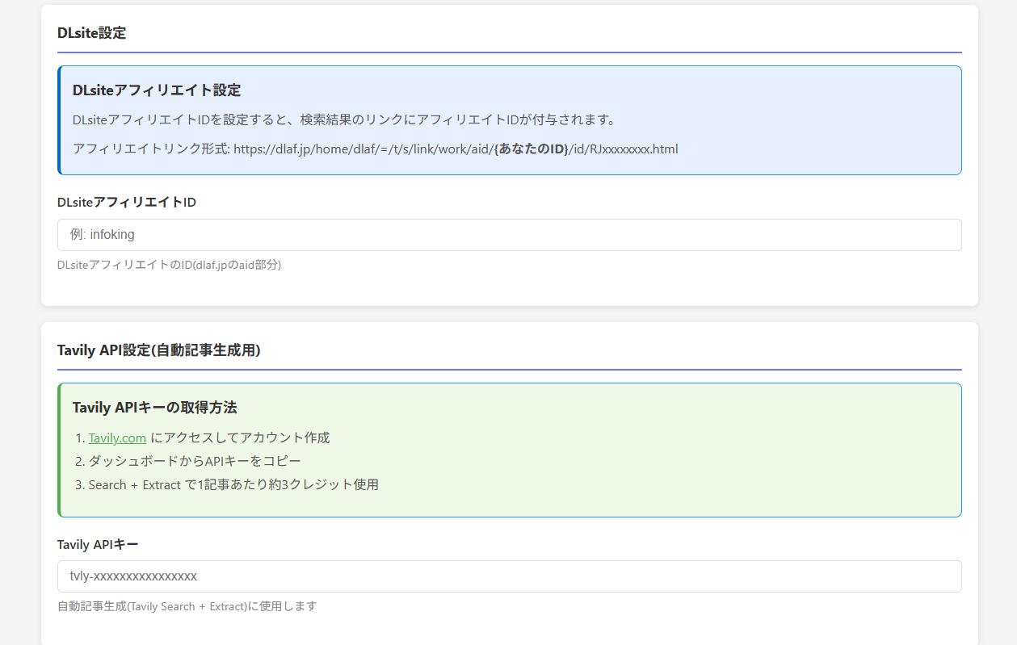Click the affiliate ID description sentence
The width and height of the screenshot is (1017, 645).
344,119
